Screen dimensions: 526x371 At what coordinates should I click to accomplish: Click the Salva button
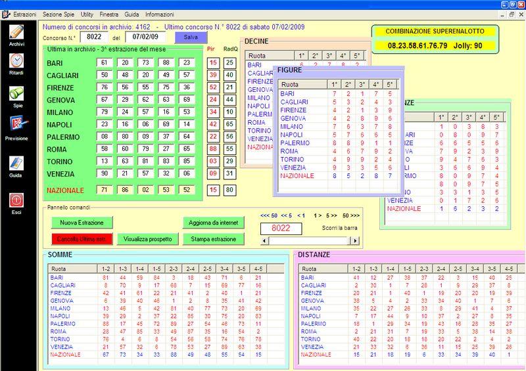pyautogui.click(x=191, y=37)
